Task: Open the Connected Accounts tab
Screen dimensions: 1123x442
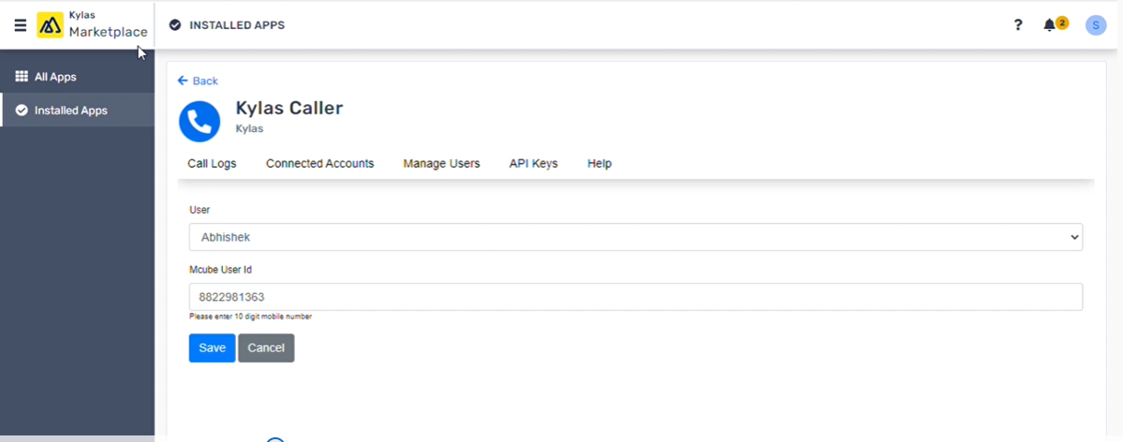Action: (x=320, y=163)
